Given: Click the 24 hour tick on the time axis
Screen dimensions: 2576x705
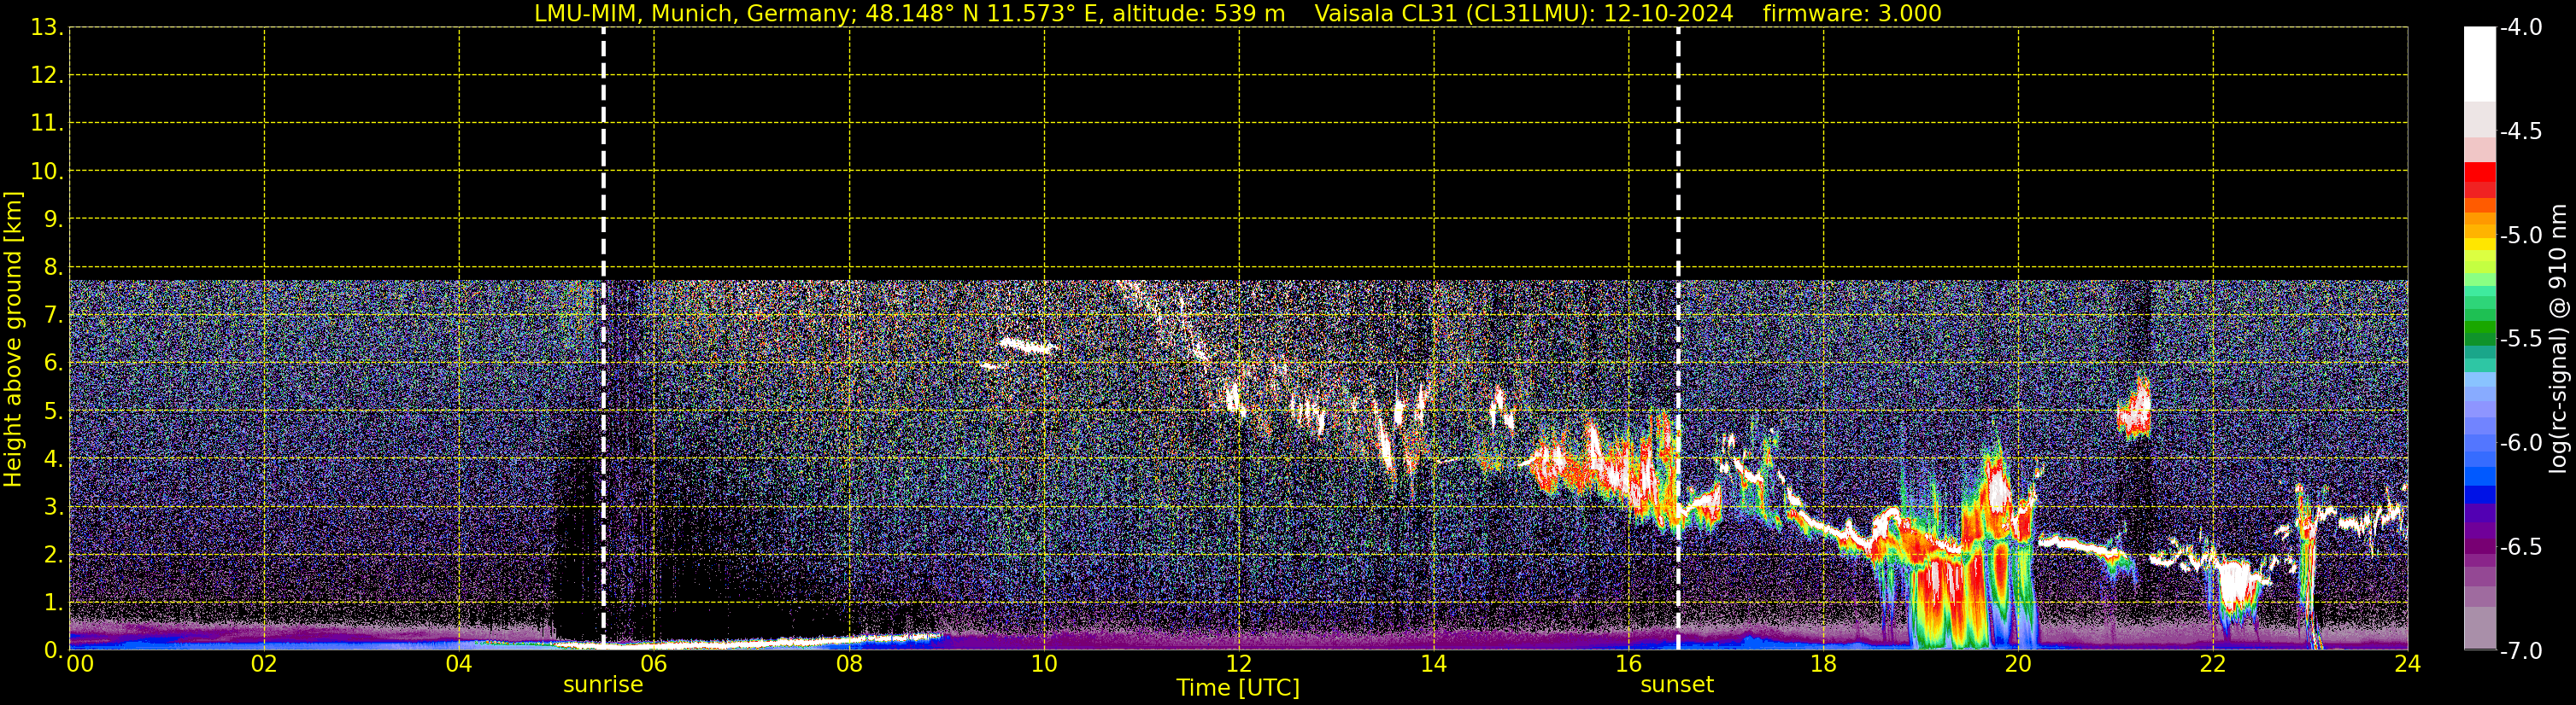Looking at the screenshot, I should [x=2407, y=664].
